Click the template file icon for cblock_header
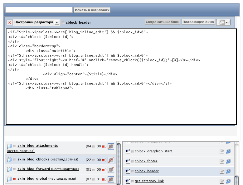Image resolution: width=243 pixels, height=185 pixels. (128, 171)
